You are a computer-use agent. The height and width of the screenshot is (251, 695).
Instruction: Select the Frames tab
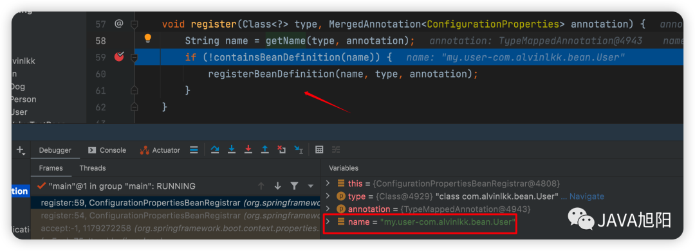51,168
